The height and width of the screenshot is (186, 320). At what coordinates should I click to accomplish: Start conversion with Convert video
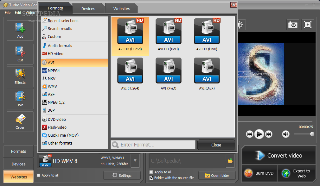[x=278, y=155]
